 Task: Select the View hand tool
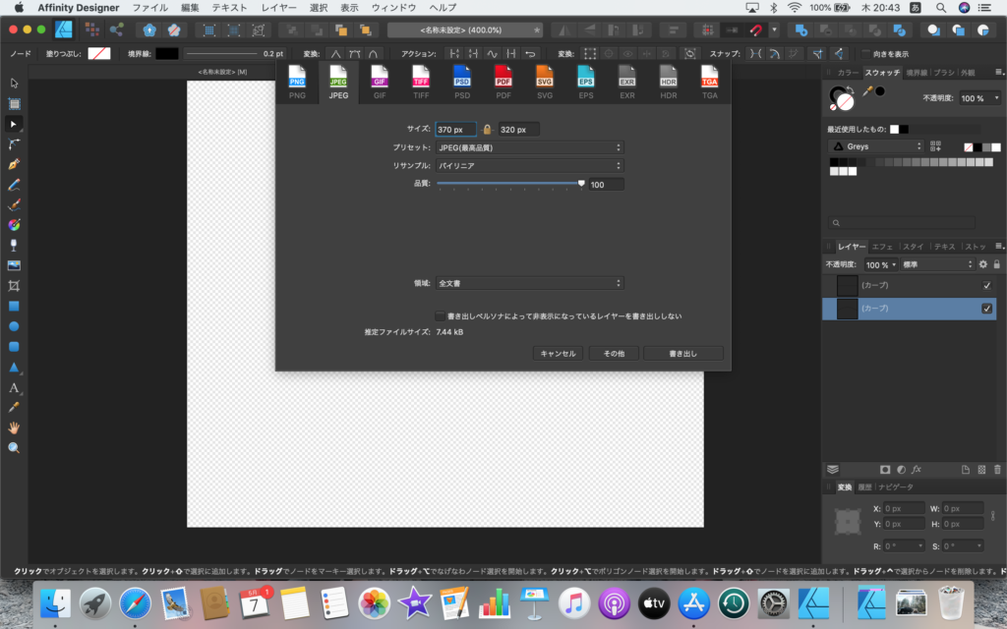click(x=14, y=428)
